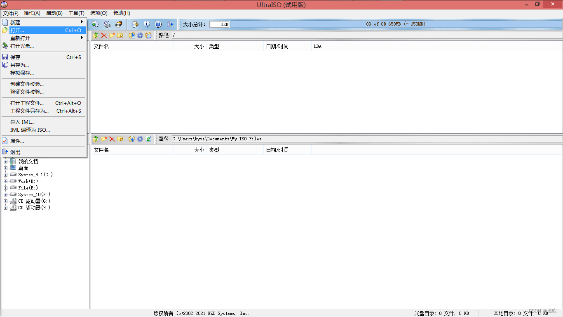Expand the CD 驱动器(G:) node
This screenshot has height=317, width=563.
click(7, 201)
